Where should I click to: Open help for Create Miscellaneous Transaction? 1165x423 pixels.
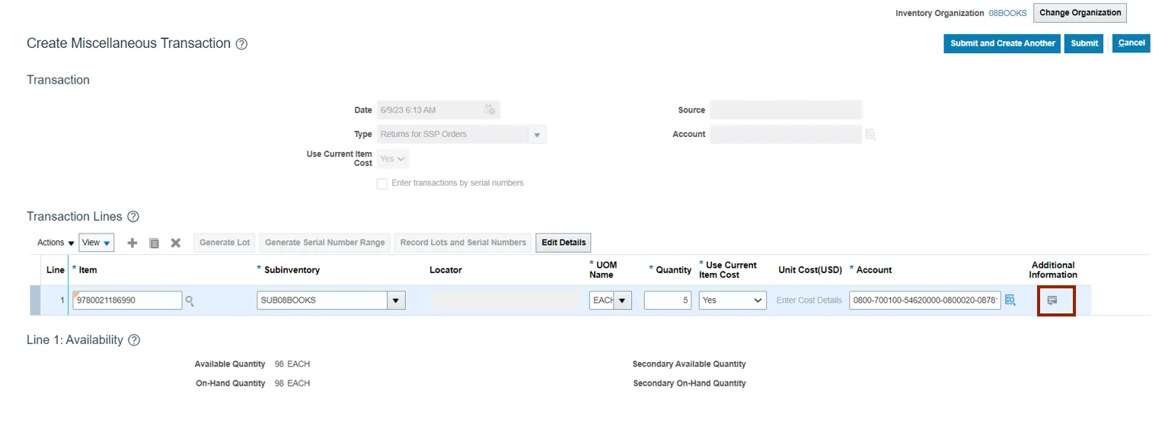pyautogui.click(x=241, y=44)
